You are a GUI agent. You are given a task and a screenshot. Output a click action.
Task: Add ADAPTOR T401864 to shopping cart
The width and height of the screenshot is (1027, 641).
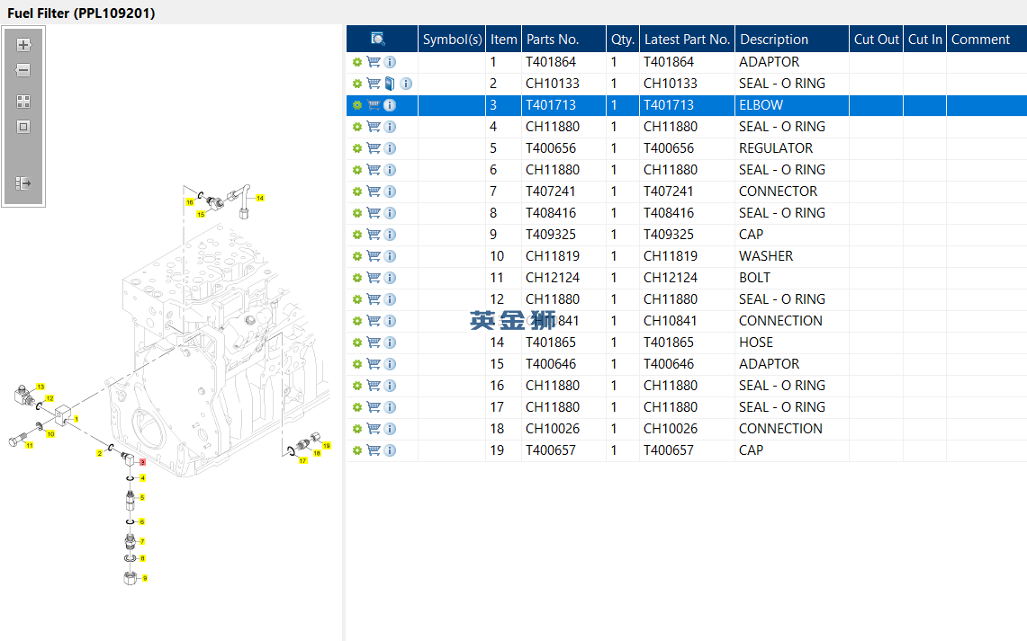[374, 62]
